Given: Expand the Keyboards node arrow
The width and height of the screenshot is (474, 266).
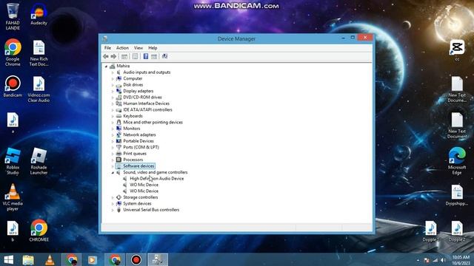Looking at the screenshot, I should click(113, 116).
